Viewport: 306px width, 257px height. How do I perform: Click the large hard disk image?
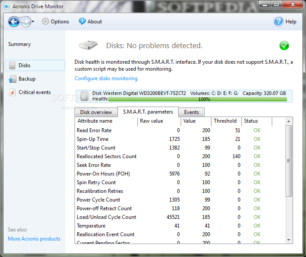click(88, 45)
